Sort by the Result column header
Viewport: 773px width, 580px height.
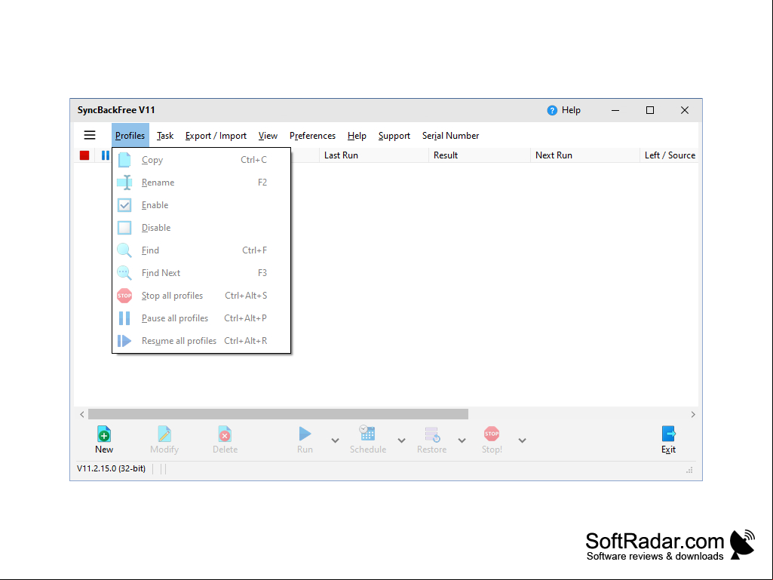(x=480, y=155)
